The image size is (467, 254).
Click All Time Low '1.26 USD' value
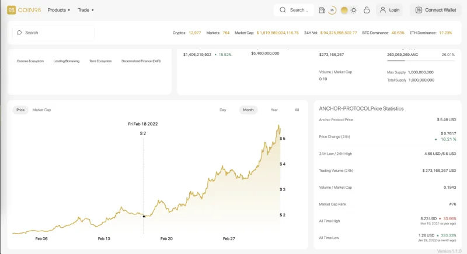(x=427, y=235)
